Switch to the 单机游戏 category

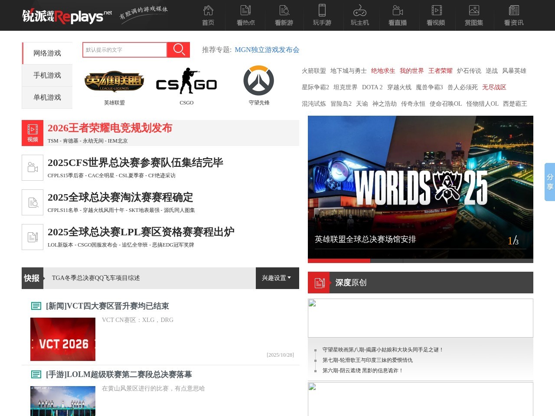[x=47, y=97]
